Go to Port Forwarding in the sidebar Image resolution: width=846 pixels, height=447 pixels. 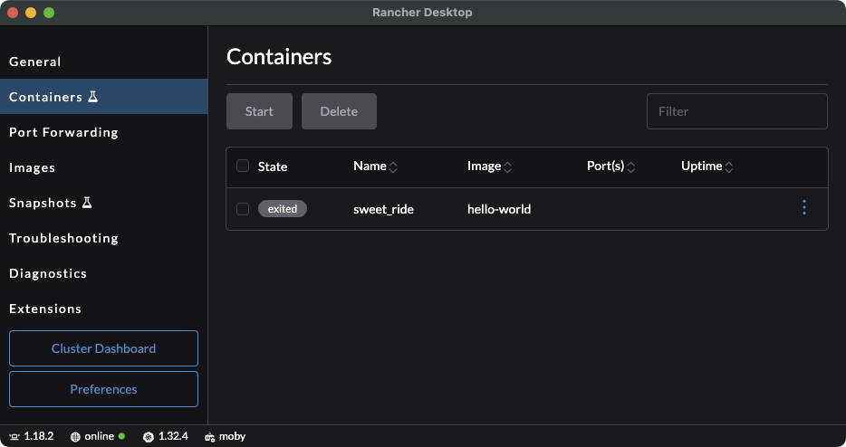coord(103,132)
